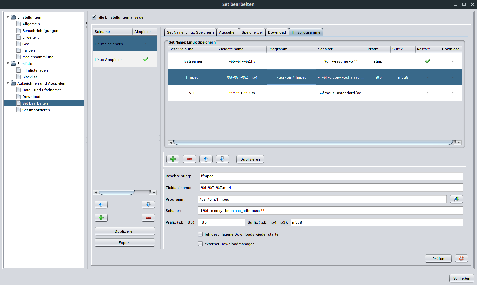Move ffmpeg program up in list
This screenshot has height=285, width=477.
click(206, 159)
